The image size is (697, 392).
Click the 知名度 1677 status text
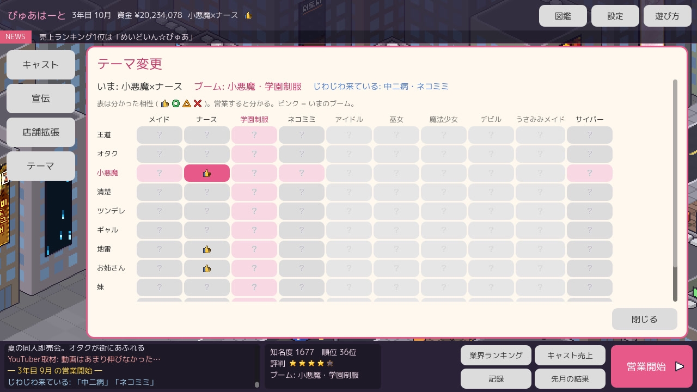[x=292, y=352]
